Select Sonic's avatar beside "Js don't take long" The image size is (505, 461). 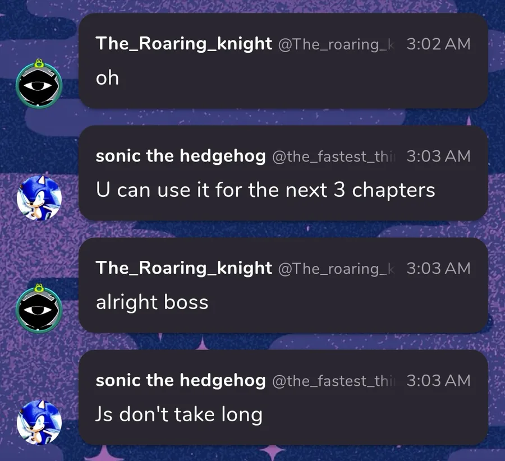(x=39, y=421)
